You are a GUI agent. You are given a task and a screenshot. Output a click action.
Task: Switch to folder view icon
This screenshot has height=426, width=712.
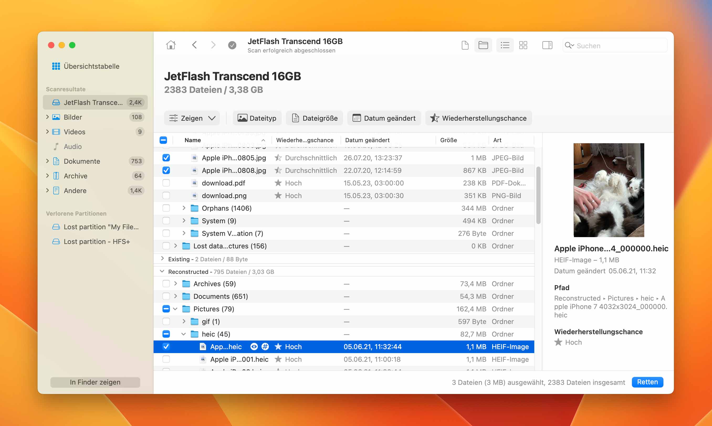pos(483,45)
